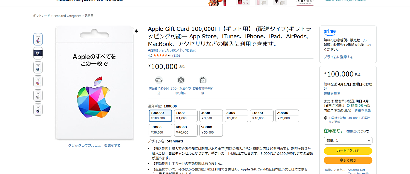Choose the 100000 yen denomination

[x=160, y=116]
